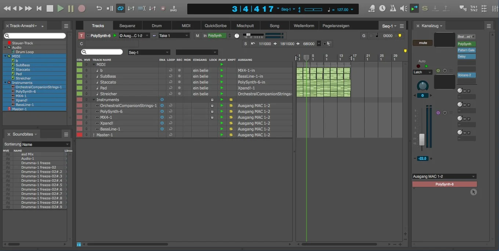Viewport: 499px width, 251px height.
Task: Switch to the Sequenz tab
Action: [127, 26]
